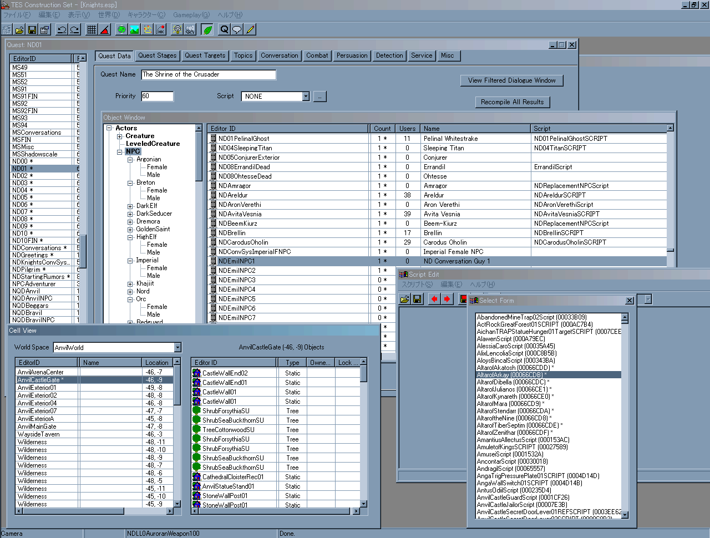Open the Script NONE dropdown
Screen dimensions: 710x538
(306, 97)
